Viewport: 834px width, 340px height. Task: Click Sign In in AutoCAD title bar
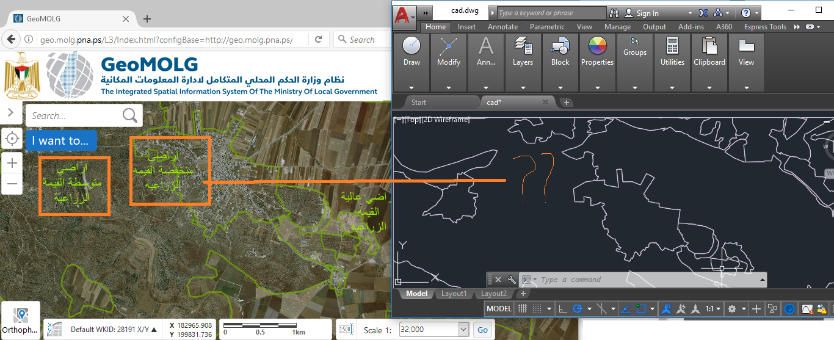[x=647, y=13]
